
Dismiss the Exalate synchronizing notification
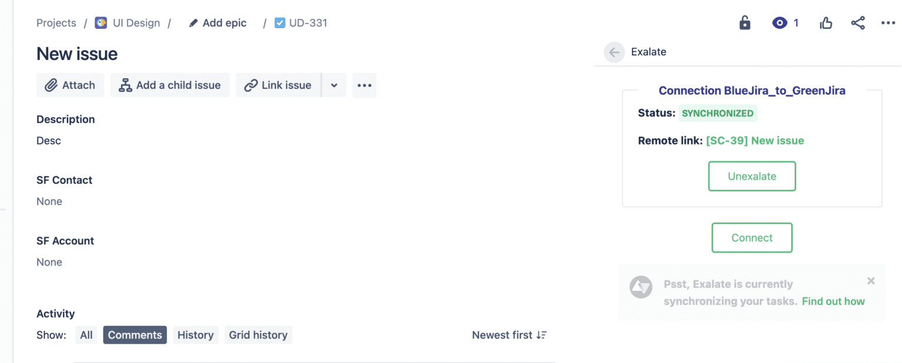(x=871, y=281)
